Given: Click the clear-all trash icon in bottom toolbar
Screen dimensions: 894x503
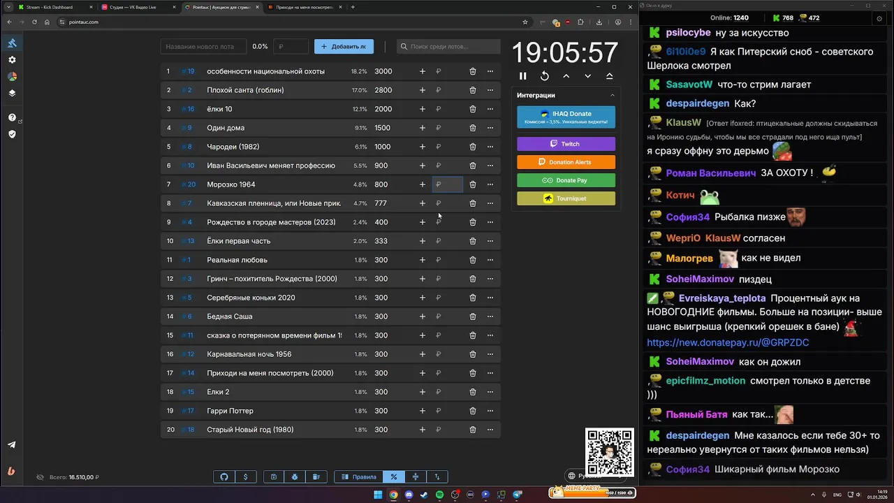Looking at the screenshot, I should coord(316,477).
